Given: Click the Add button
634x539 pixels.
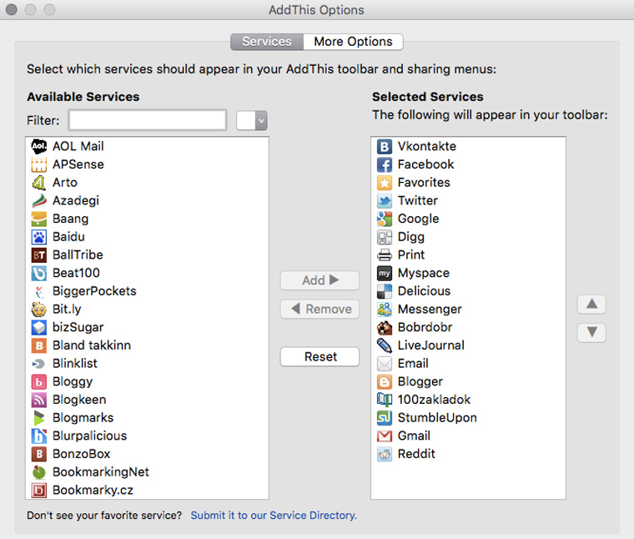Looking at the screenshot, I should [x=320, y=280].
